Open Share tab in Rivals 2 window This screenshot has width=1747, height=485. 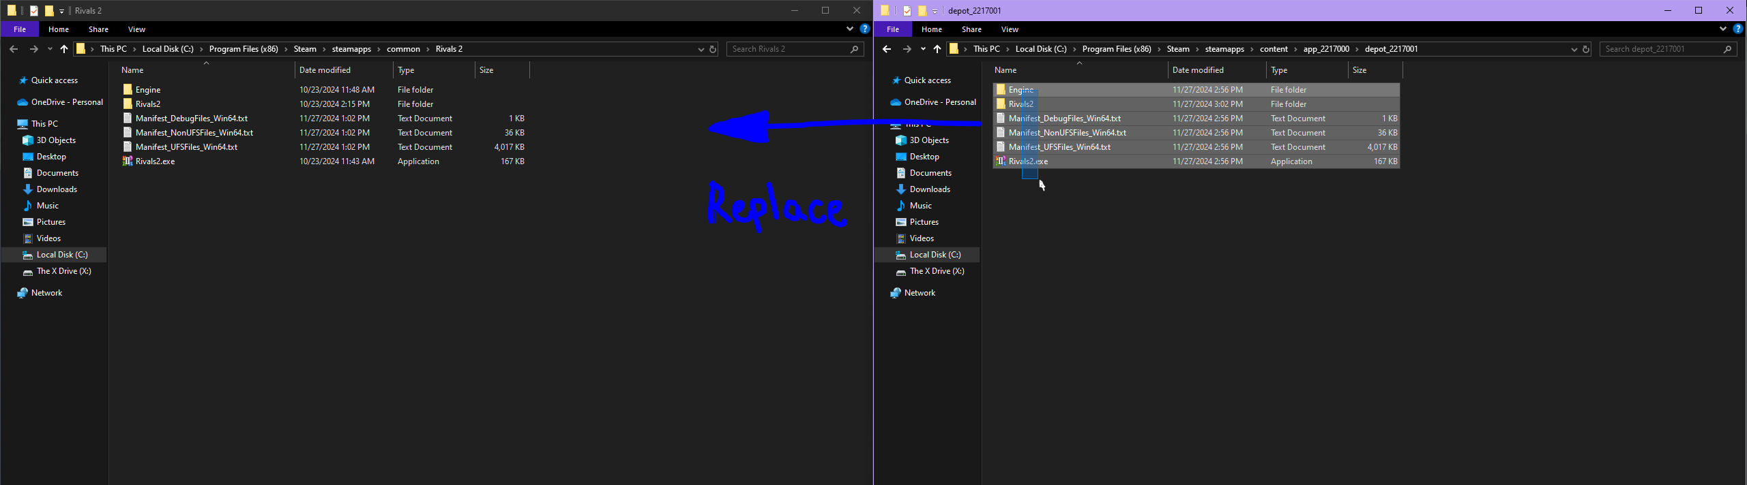point(98,29)
